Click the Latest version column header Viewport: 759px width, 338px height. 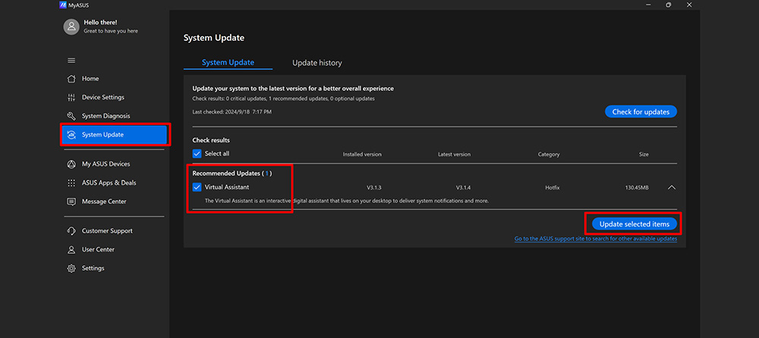(x=454, y=155)
